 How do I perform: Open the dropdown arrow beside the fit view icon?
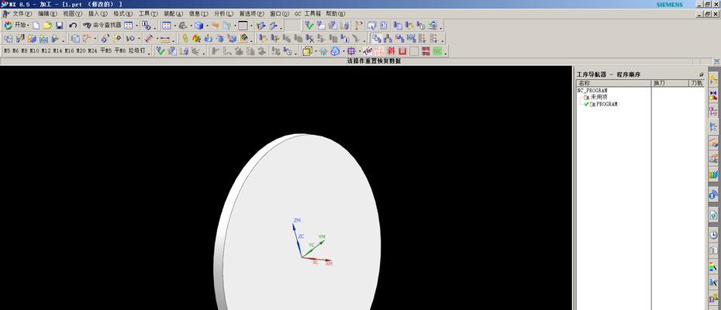tap(137, 26)
